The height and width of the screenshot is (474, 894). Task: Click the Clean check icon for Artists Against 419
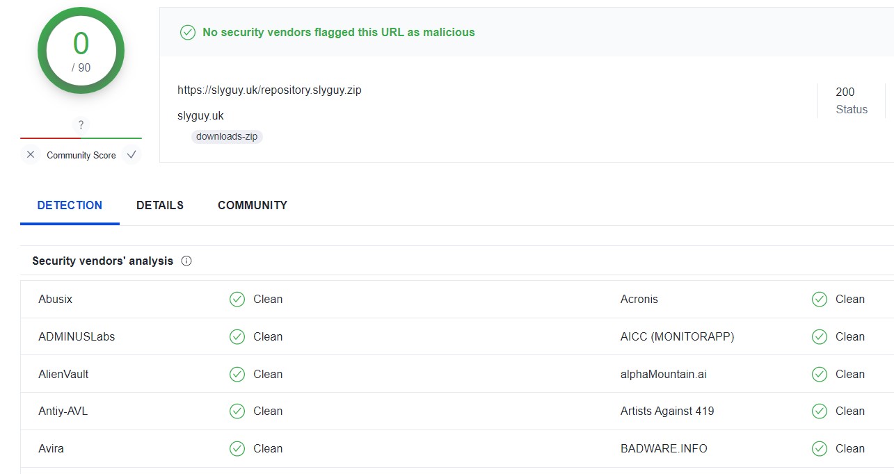[x=820, y=411]
